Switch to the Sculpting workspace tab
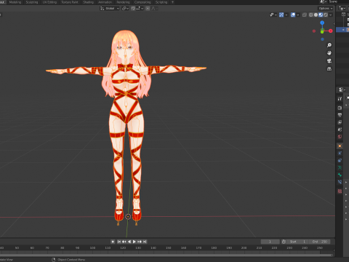This screenshot has width=349, height=262. pyautogui.click(x=32, y=2)
